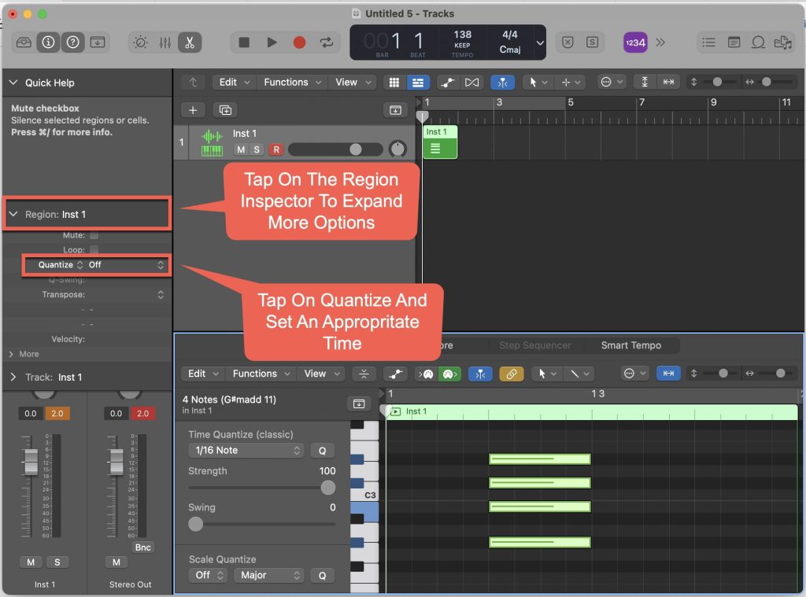Click the add track plus button

(x=193, y=110)
